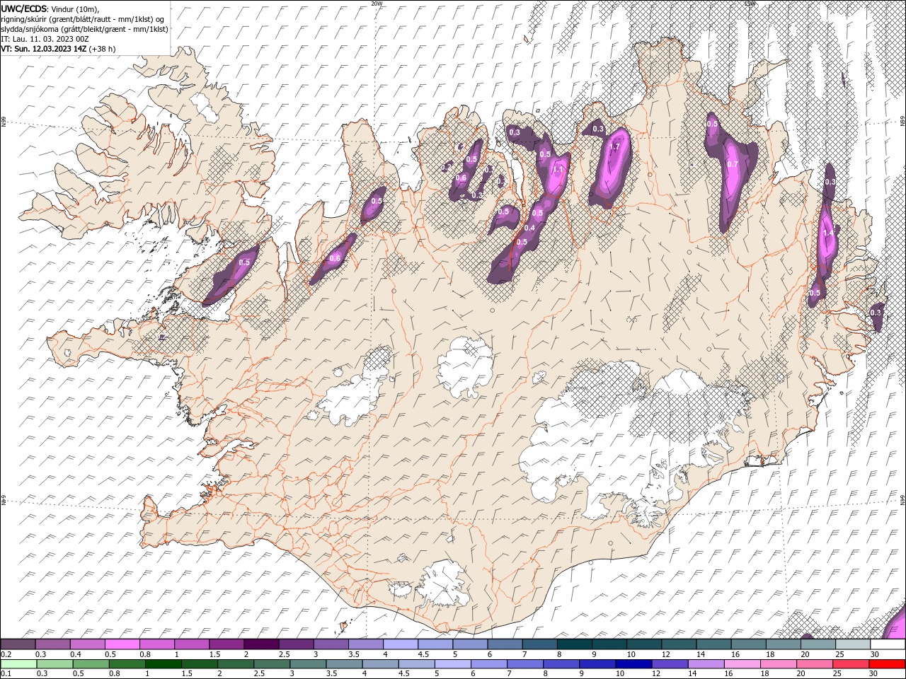Screen dimensions: 906x679
Task: Select the Vindur (10m) header text
Action: click(x=76, y=8)
